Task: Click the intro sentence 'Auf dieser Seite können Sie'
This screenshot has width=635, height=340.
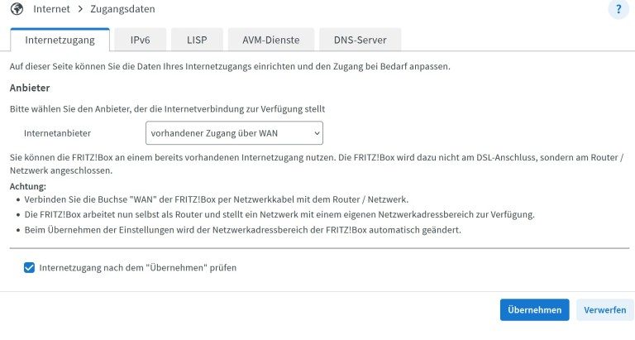Action: (x=230, y=66)
